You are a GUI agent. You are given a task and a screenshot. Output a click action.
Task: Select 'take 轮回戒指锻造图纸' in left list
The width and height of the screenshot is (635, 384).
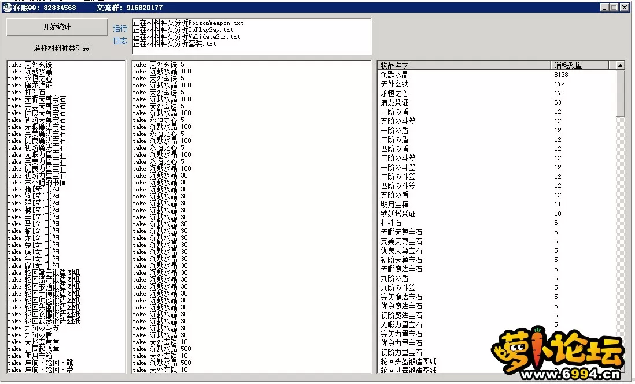pyautogui.click(x=44, y=287)
